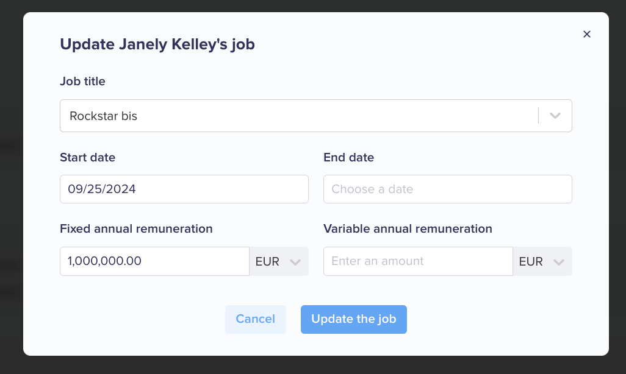
Task: Open the variable remuneration EUR currency dropdown
Action: [x=542, y=261]
